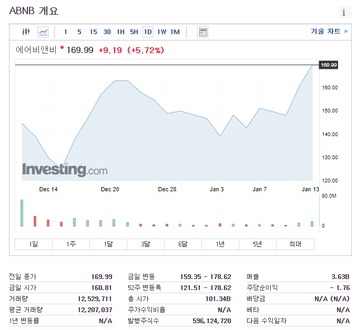
Task: Click the Jan 3 axis label
Action: (217, 189)
